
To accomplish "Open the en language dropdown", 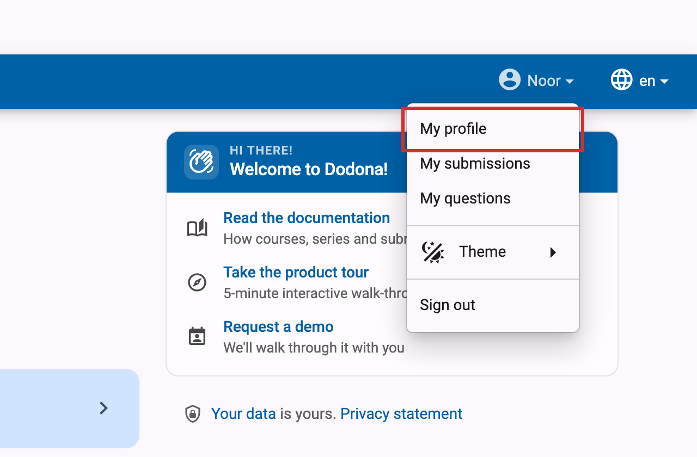I will click(639, 81).
